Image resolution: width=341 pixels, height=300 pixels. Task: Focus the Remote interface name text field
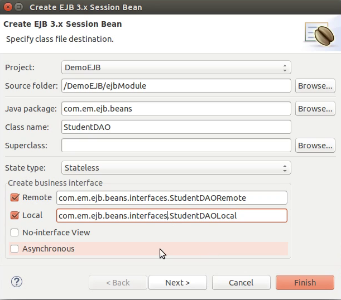pyautogui.click(x=172, y=198)
